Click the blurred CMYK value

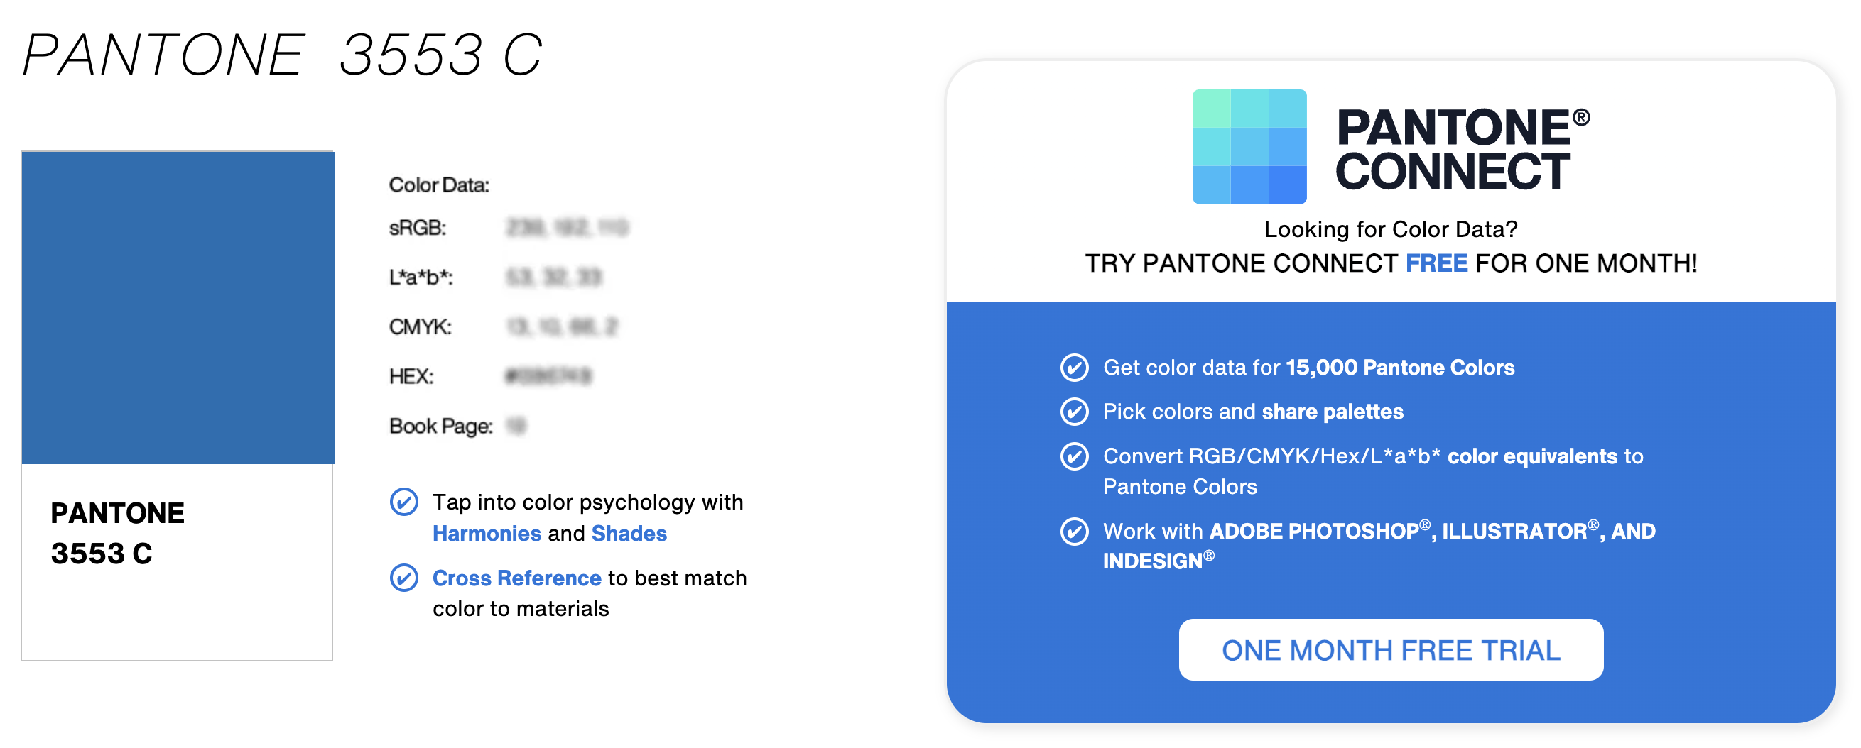coord(561,327)
